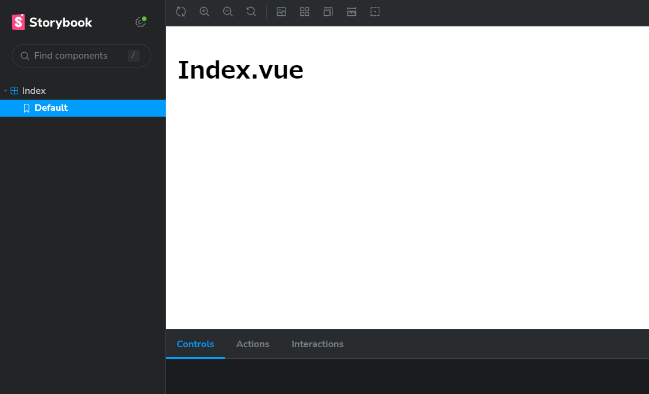Click the Storybook logo link
This screenshot has height=394, width=649.
pyautogui.click(x=52, y=22)
